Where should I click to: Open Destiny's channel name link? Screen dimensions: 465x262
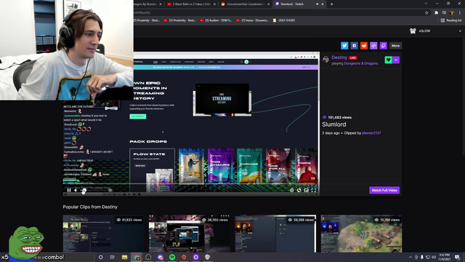tap(339, 57)
